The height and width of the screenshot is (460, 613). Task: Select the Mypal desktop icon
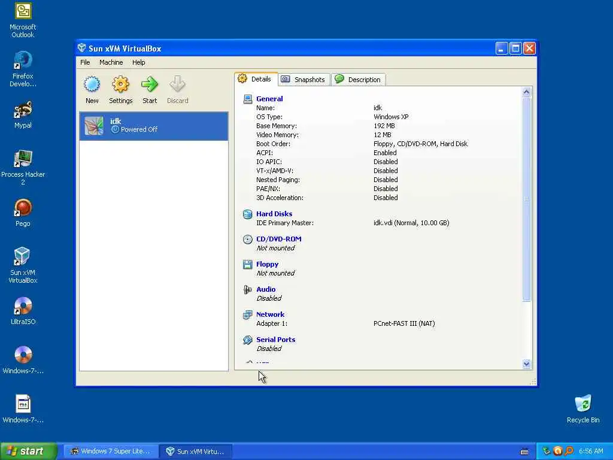point(23,115)
